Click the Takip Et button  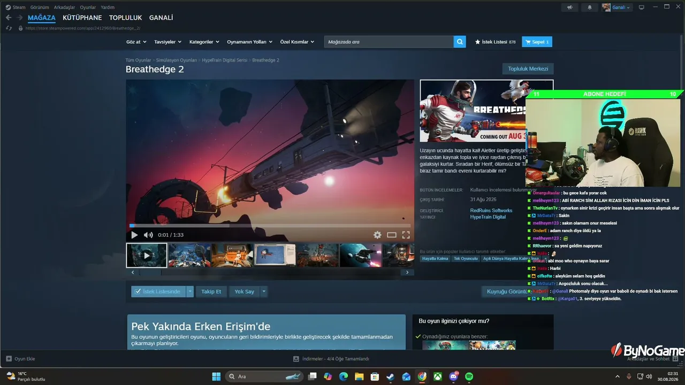point(211,291)
